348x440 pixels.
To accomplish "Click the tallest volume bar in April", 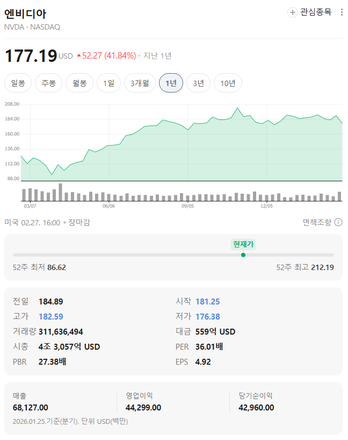I will [60, 192].
